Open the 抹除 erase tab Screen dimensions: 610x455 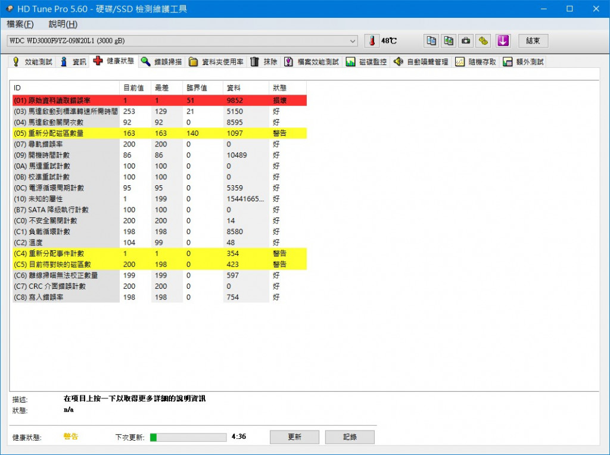[264, 62]
